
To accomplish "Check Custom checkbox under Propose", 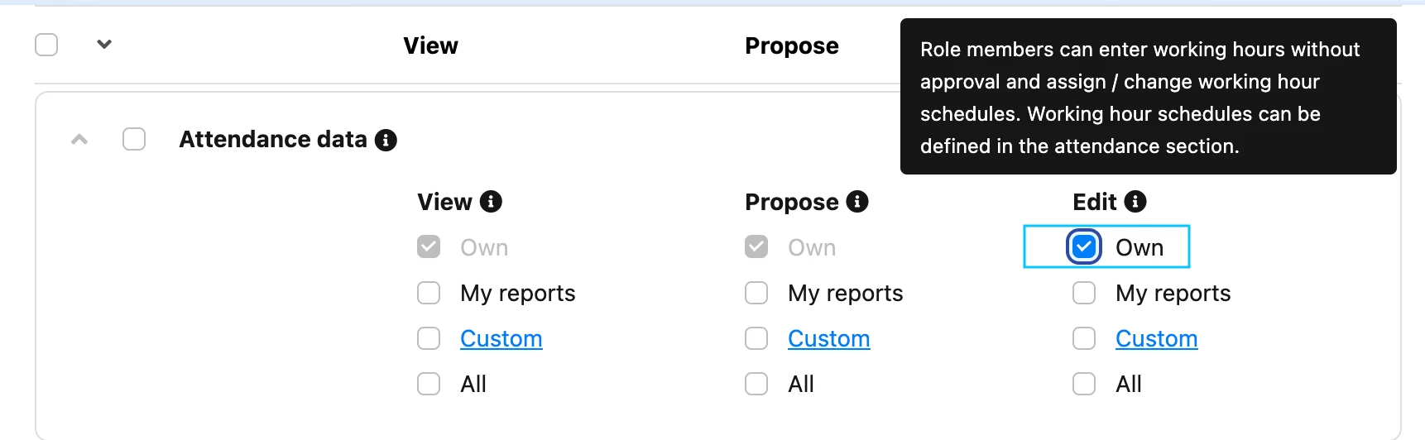I will click(756, 338).
